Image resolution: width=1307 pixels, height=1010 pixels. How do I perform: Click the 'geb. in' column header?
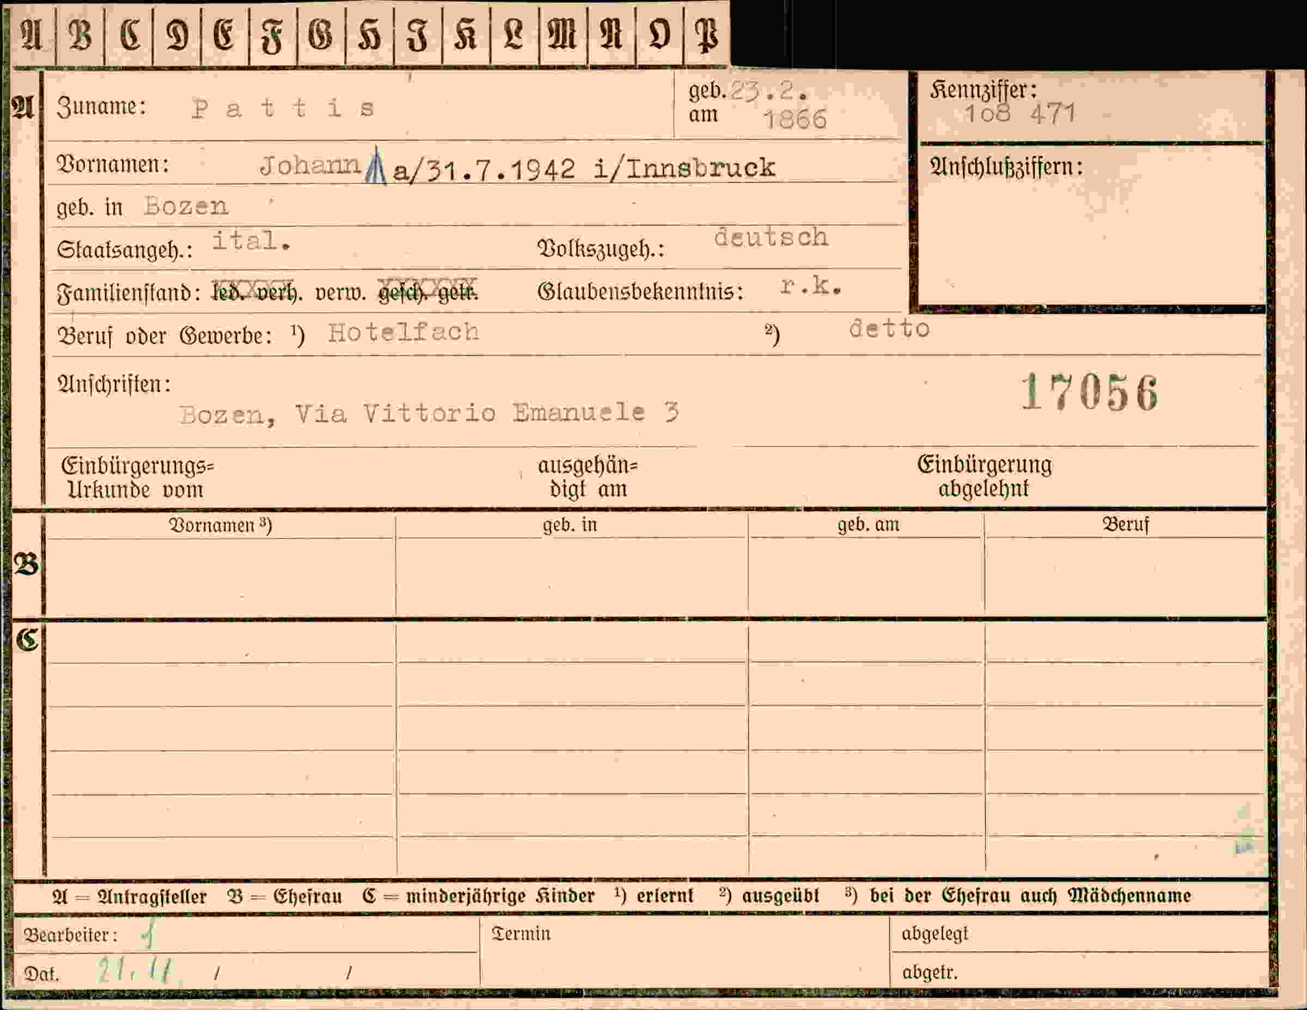tap(570, 524)
